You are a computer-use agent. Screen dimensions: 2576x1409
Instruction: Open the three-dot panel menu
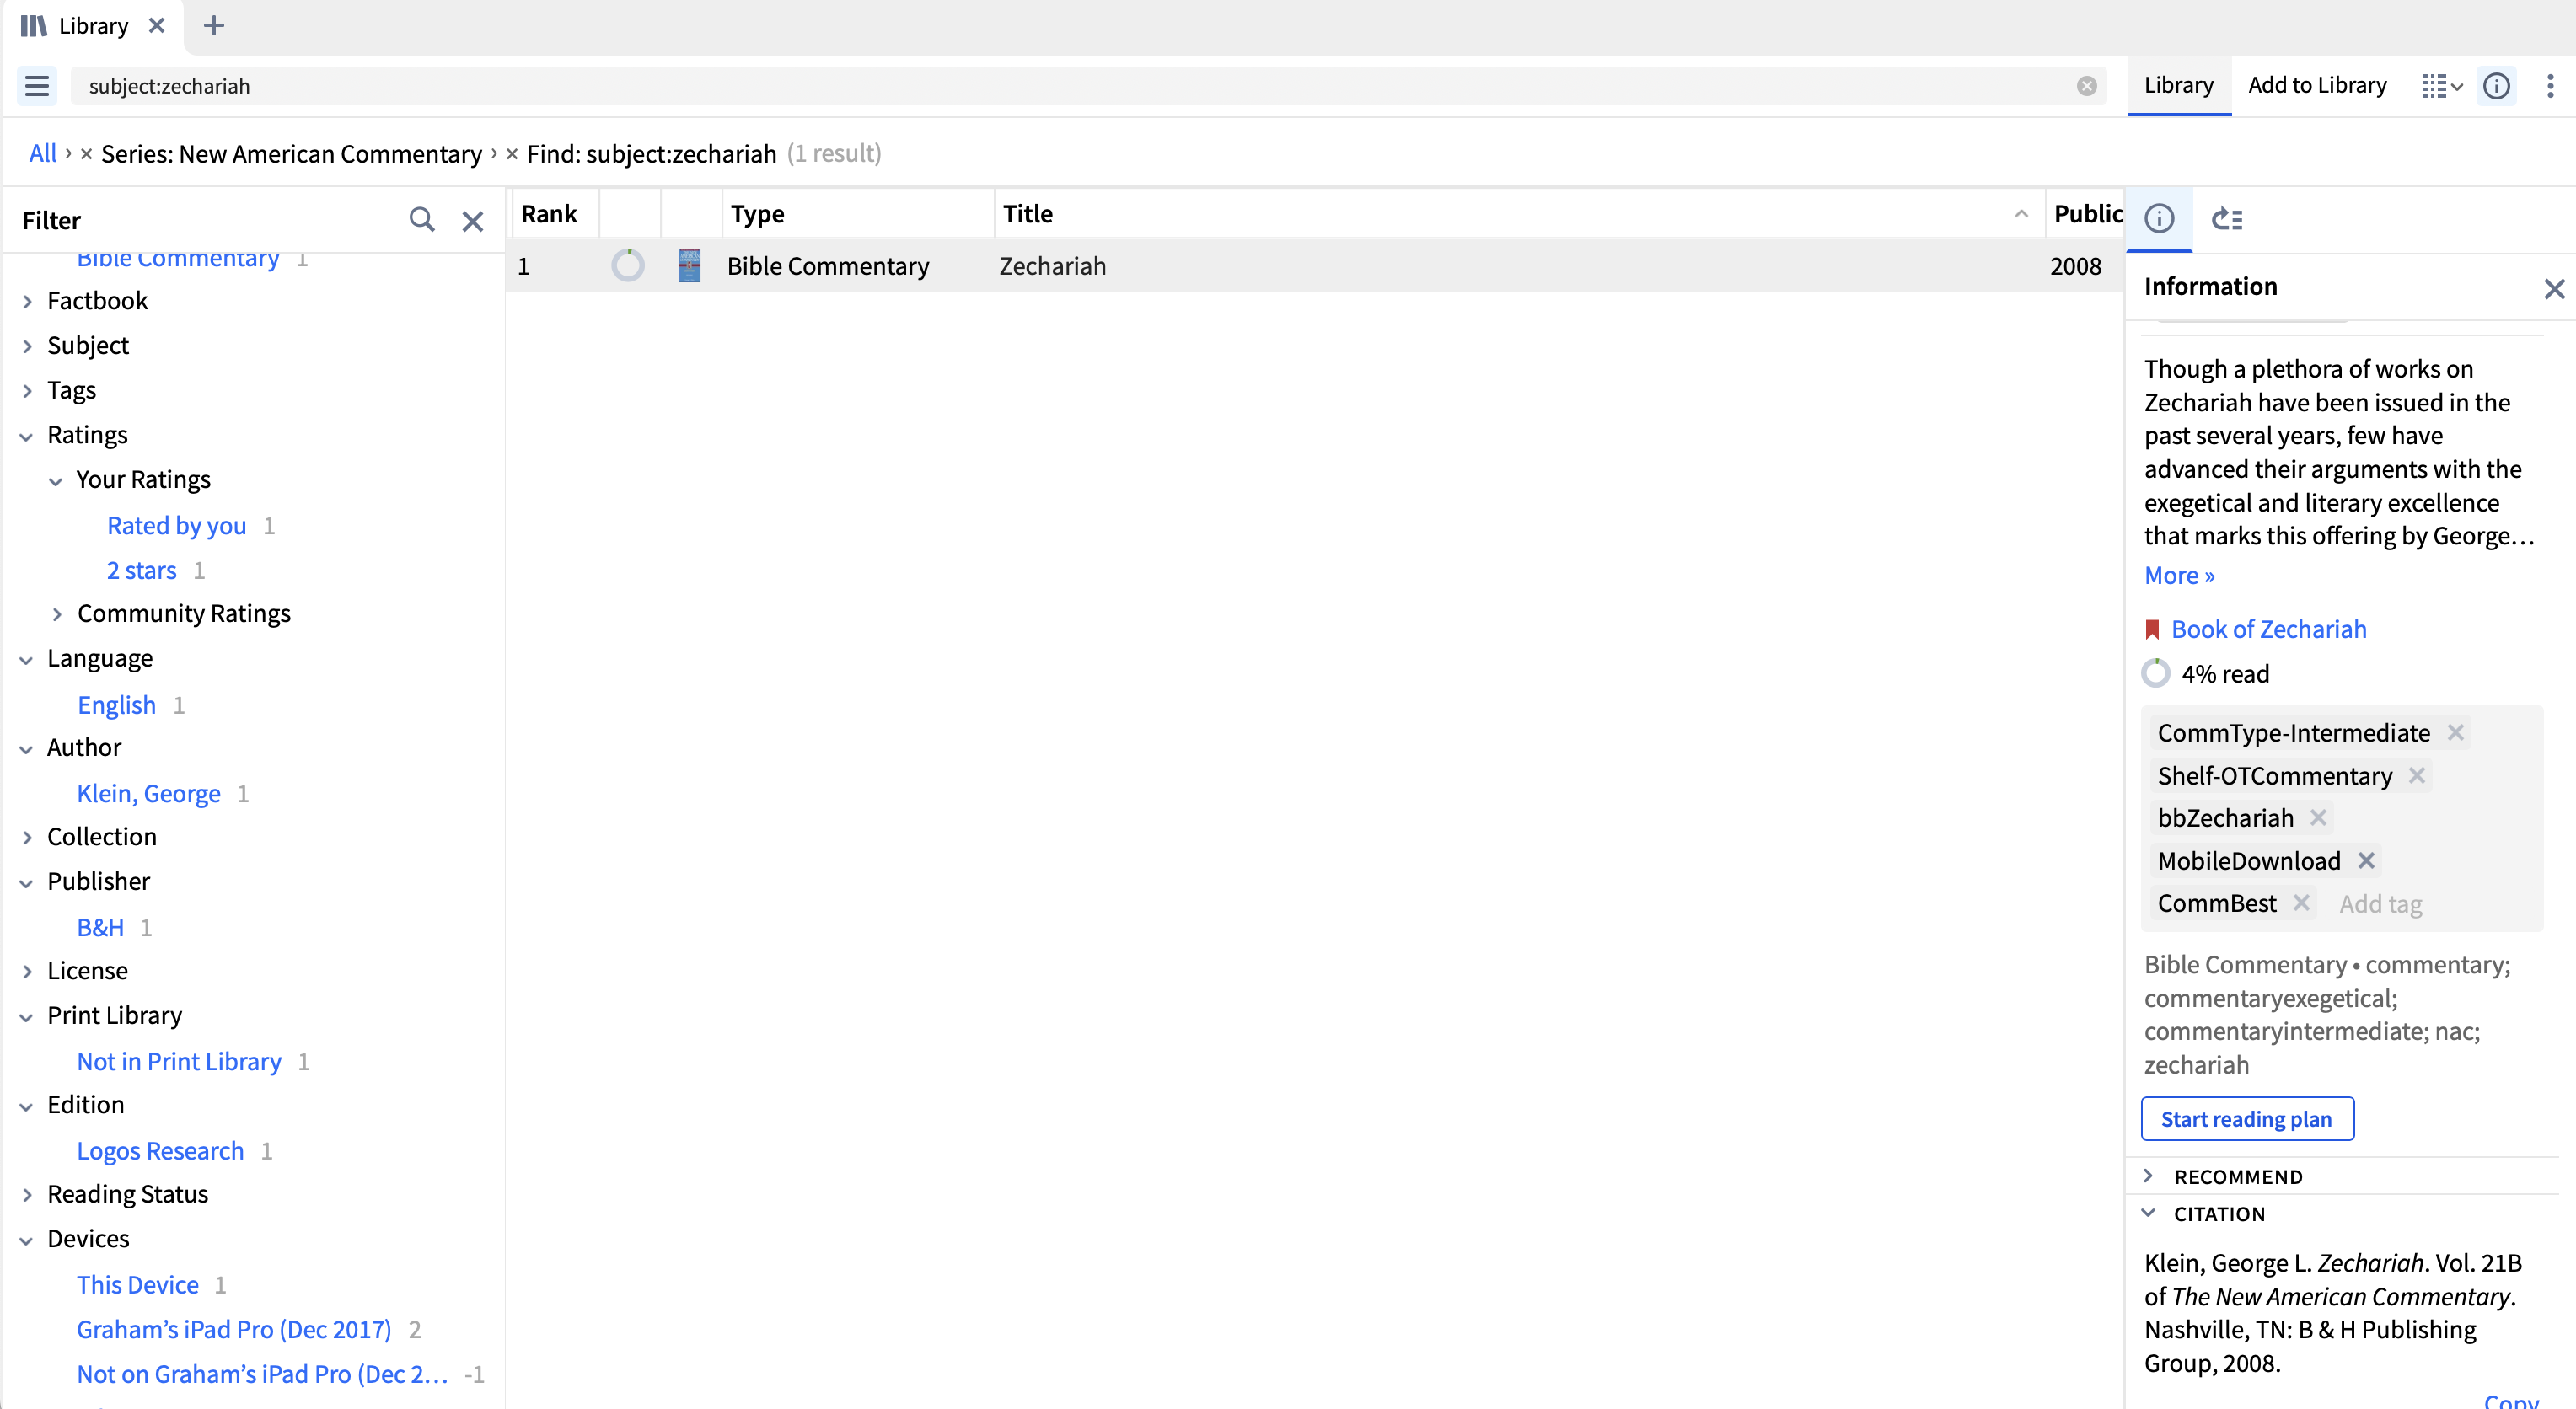pyautogui.click(x=2550, y=86)
